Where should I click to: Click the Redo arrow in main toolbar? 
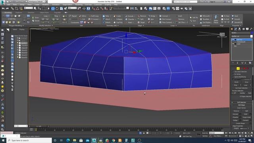point(7,8)
